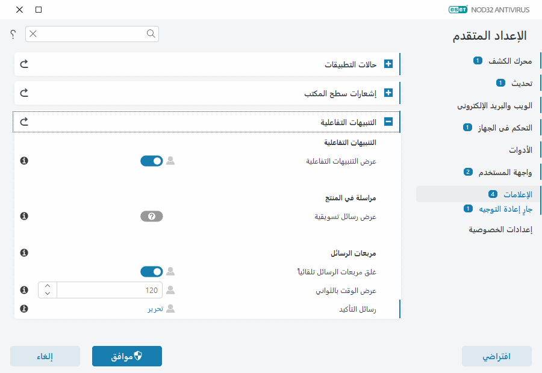Decrease display time with down arrow

pyautogui.click(x=48, y=294)
